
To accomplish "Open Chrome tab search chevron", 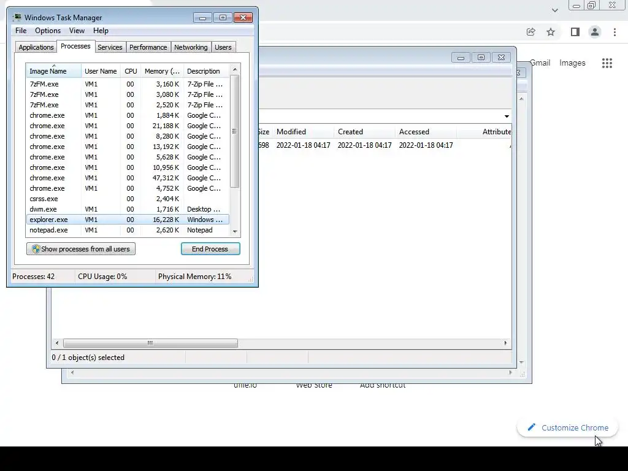I will coord(554,10).
